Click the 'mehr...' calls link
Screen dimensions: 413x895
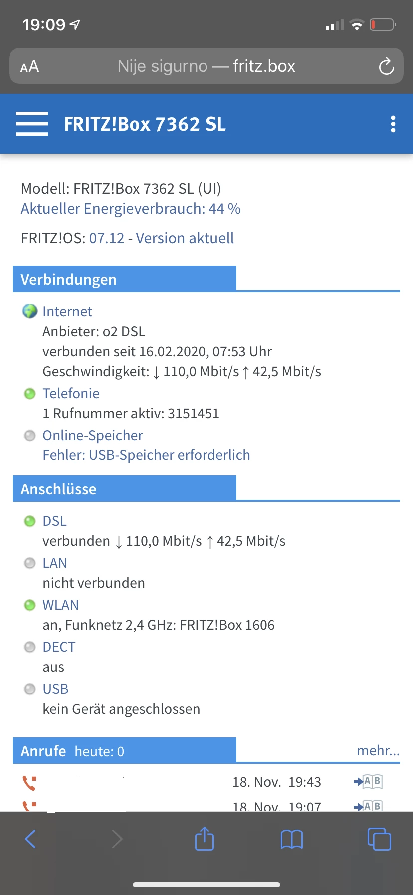coord(378,750)
